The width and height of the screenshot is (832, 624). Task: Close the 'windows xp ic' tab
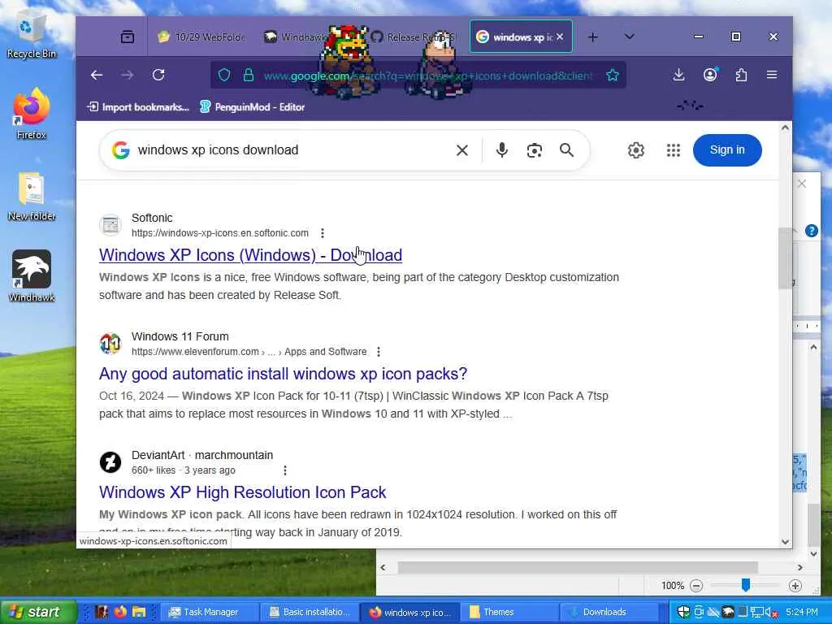[561, 37]
